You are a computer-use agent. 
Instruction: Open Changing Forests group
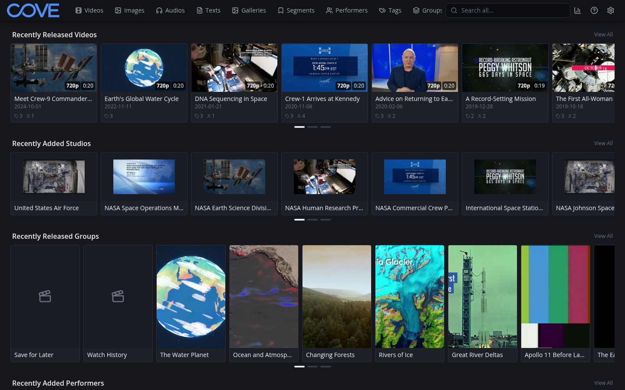(x=337, y=303)
